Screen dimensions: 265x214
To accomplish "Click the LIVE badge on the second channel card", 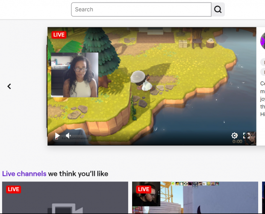I will click(x=144, y=189).
